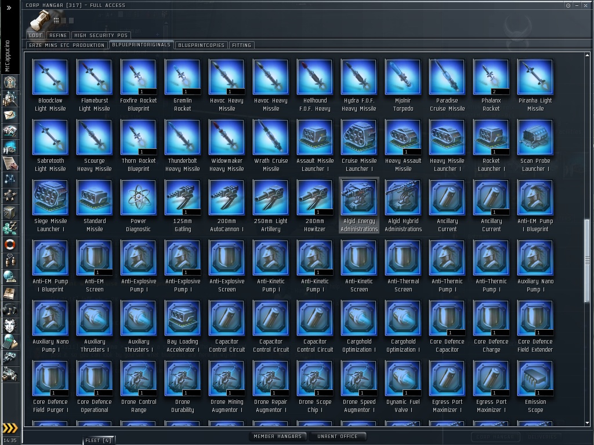Open the Channels chat icon

(x=10, y=261)
